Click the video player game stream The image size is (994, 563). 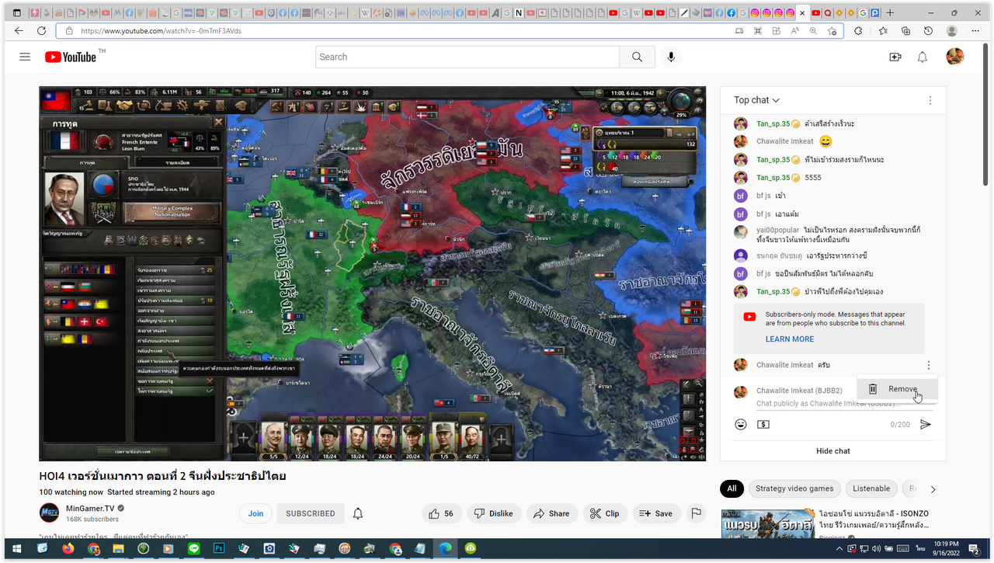373,273
